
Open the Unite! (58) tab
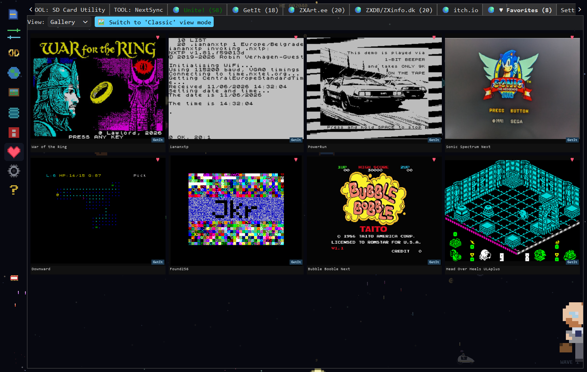click(198, 10)
